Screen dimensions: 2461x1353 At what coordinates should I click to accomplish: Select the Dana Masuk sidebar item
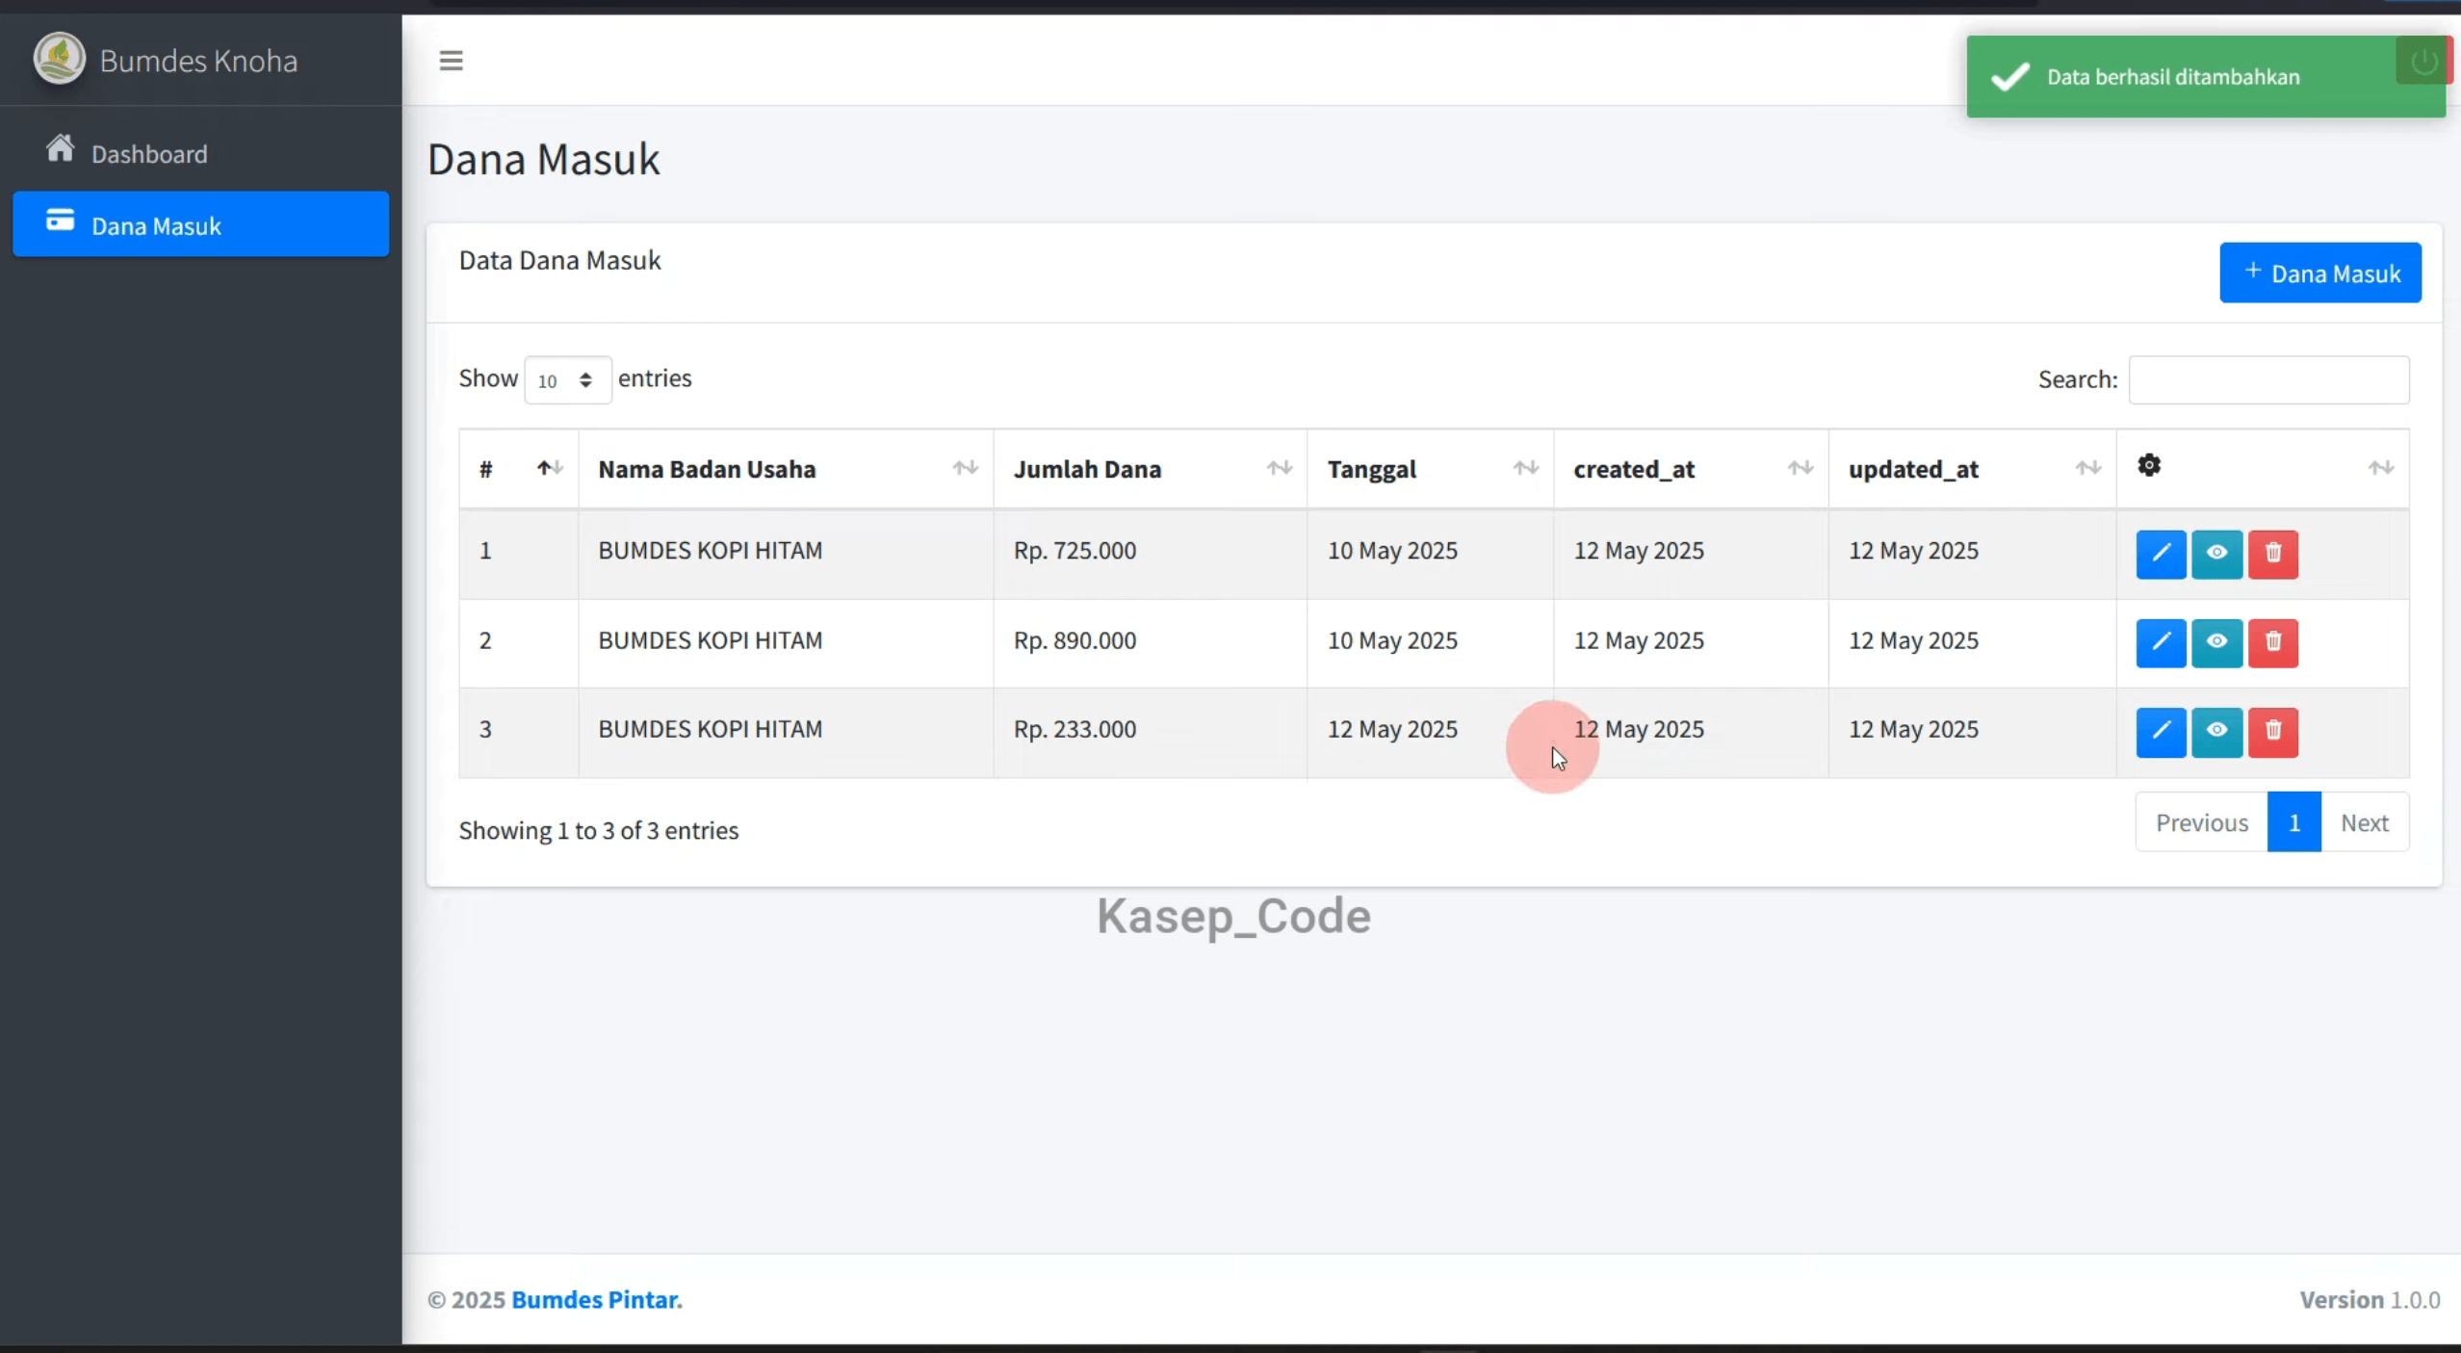tap(200, 224)
